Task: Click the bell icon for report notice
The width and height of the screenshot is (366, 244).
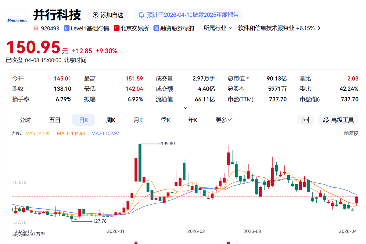Action: point(142,15)
